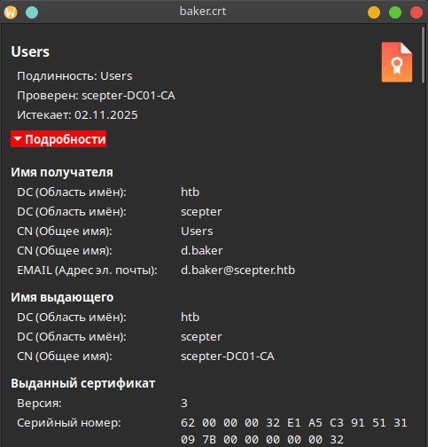The height and width of the screenshot is (447, 428).
Task: Collapse the Подробности details section
Action: click(58, 139)
